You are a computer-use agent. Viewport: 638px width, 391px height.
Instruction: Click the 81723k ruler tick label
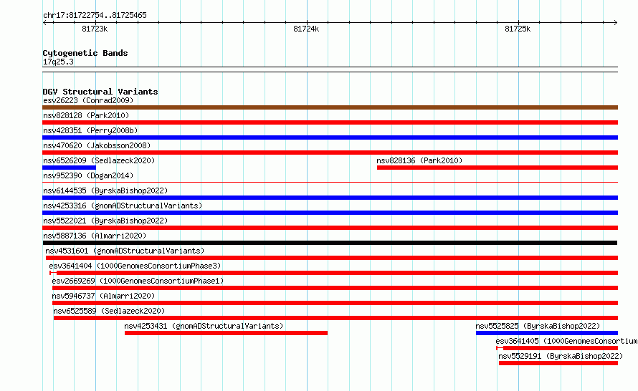pyautogui.click(x=95, y=29)
